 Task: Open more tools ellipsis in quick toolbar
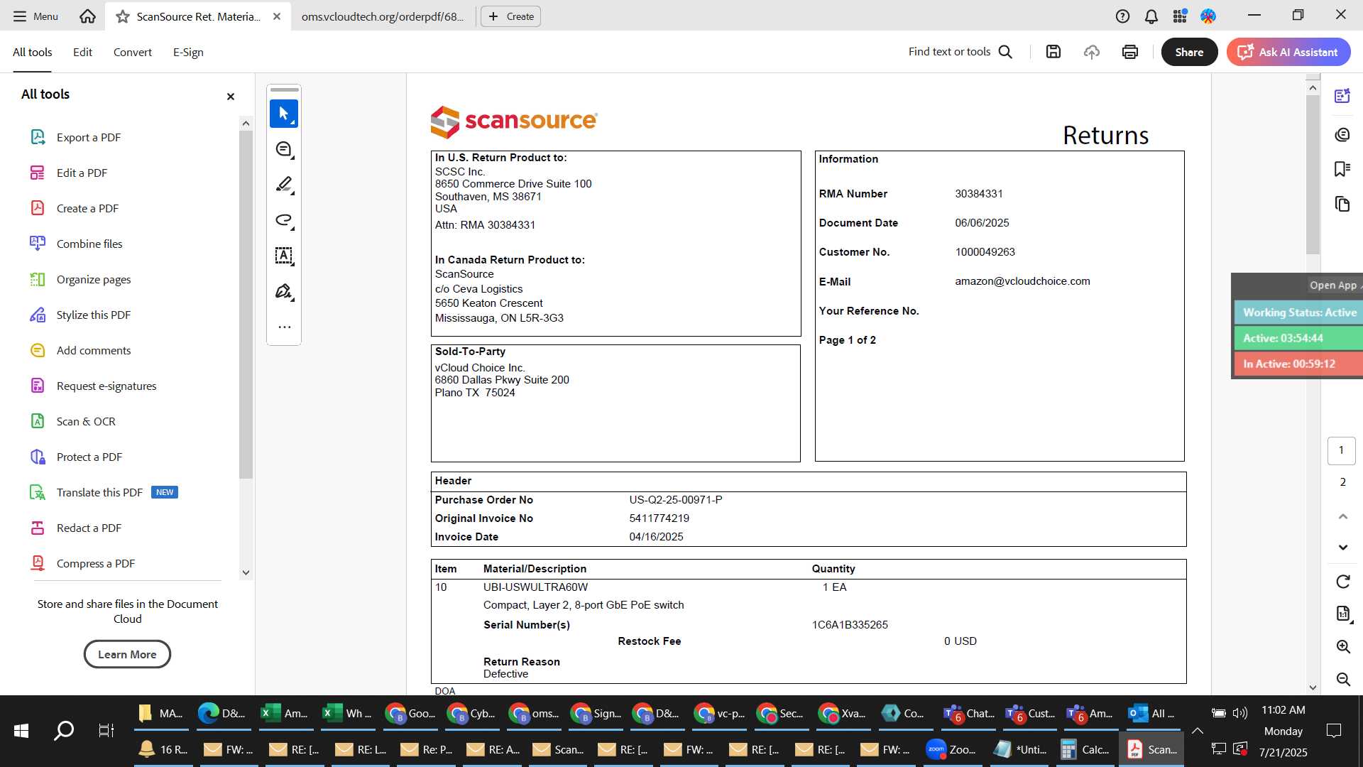point(284,327)
